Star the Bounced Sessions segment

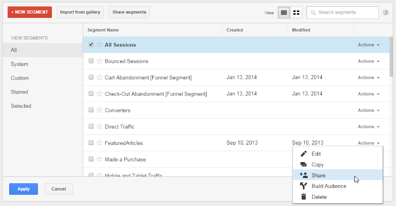(x=100, y=61)
